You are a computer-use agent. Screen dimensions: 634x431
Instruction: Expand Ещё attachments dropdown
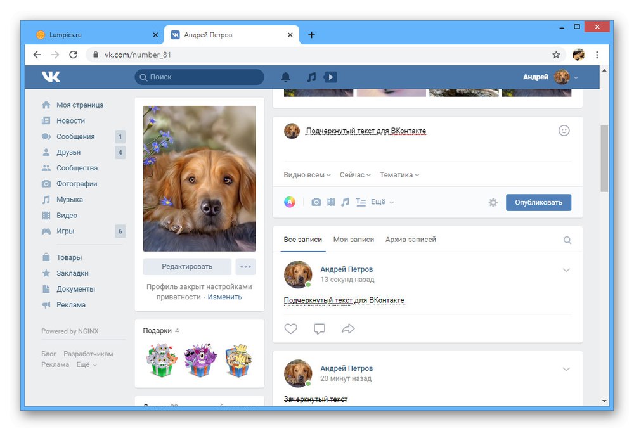[382, 202]
